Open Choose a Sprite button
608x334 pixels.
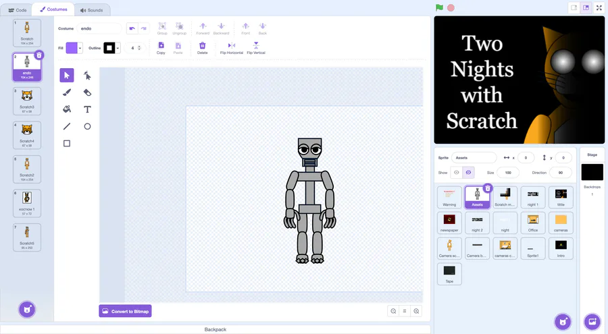(x=563, y=321)
